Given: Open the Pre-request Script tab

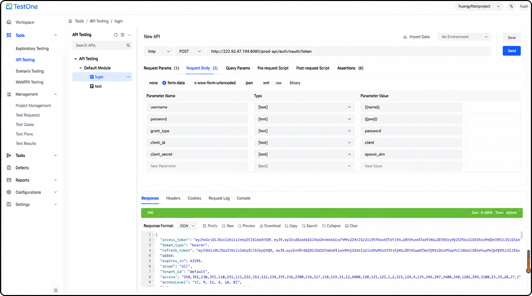Looking at the screenshot, I should [273, 68].
